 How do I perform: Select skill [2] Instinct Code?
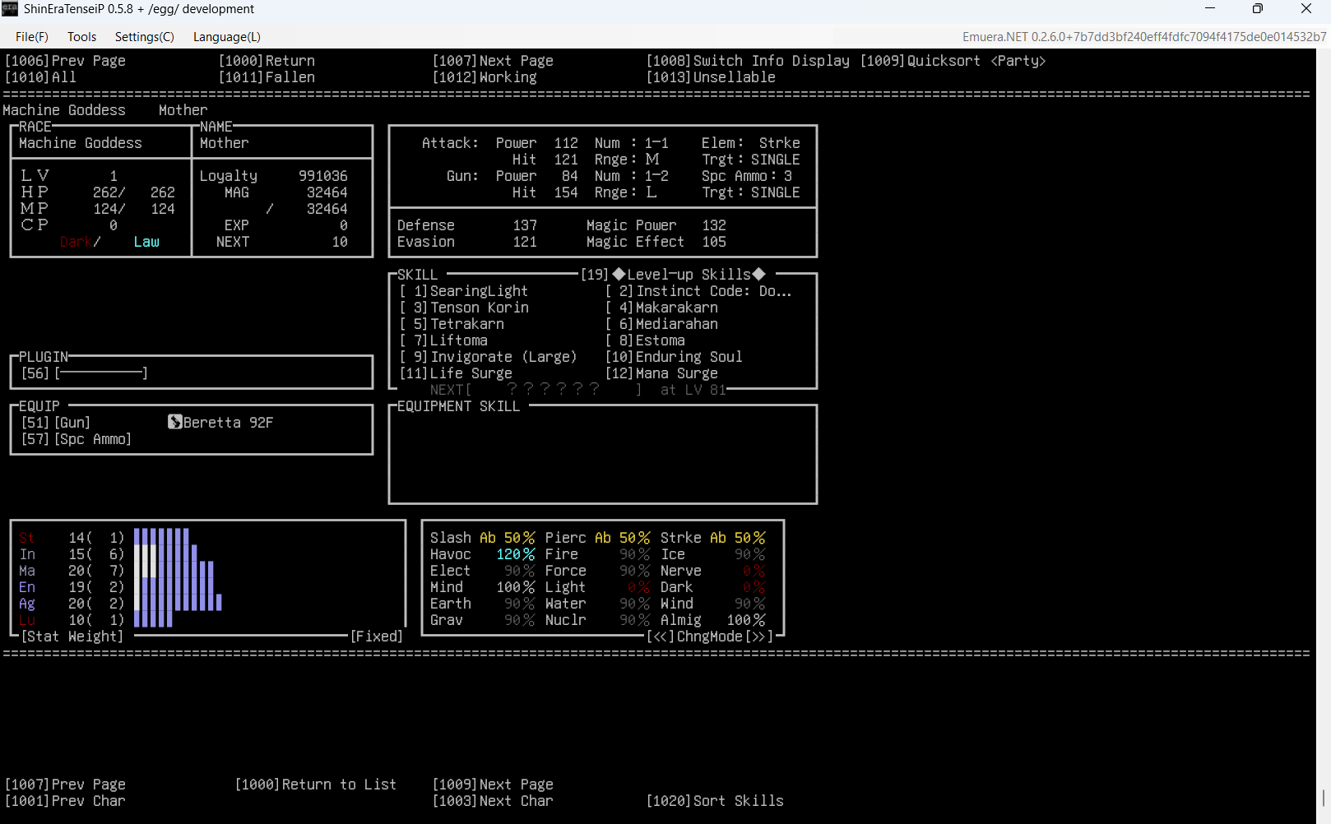coord(698,291)
